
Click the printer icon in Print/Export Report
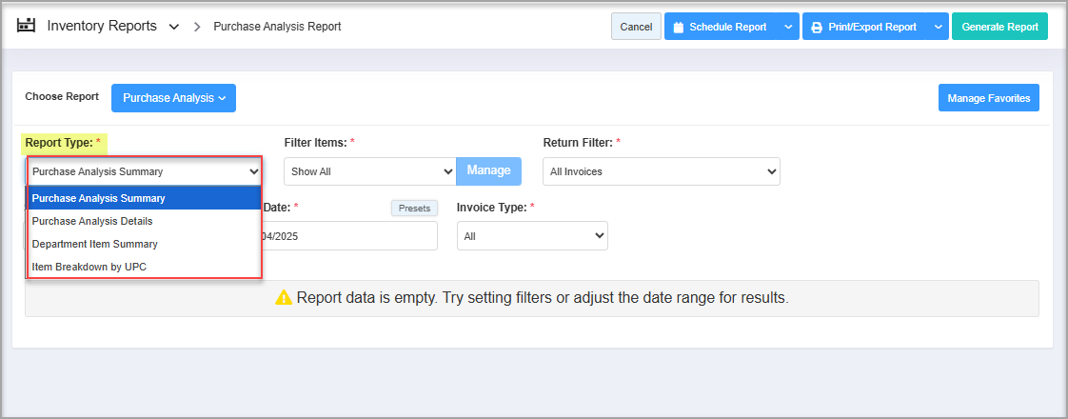click(817, 28)
